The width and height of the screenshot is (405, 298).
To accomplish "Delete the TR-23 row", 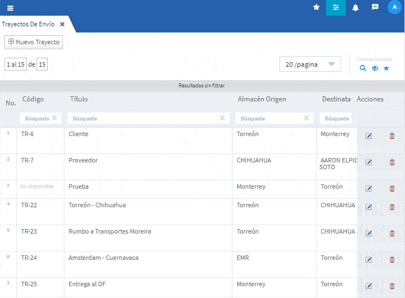I will click(392, 234).
